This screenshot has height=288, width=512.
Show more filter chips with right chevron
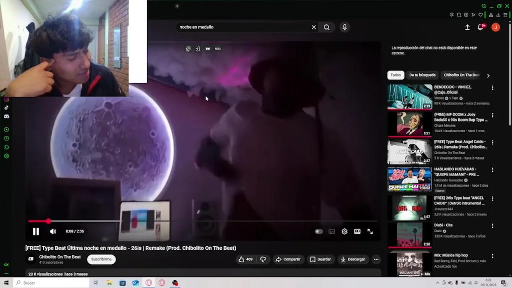point(488,75)
